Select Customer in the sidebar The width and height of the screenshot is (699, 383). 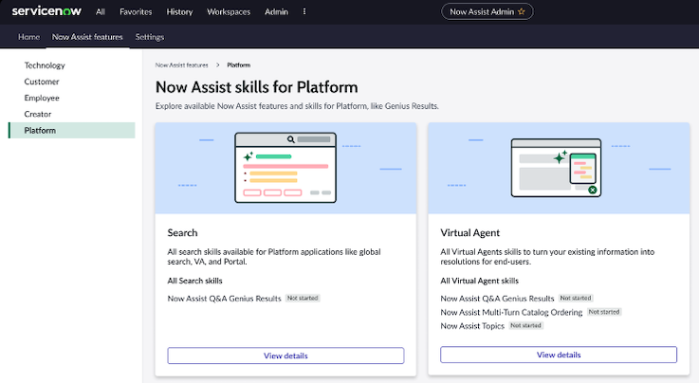[42, 82]
